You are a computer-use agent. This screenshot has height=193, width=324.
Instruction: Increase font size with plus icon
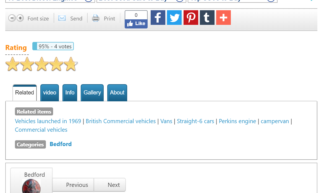(x=20, y=18)
